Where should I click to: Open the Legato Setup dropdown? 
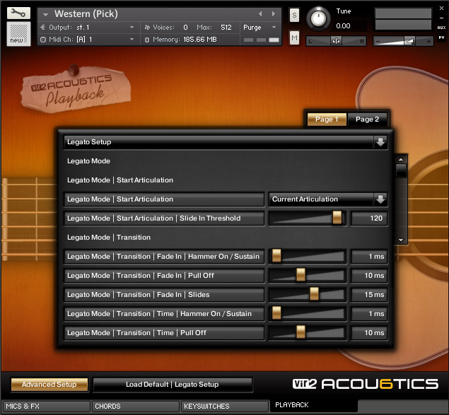point(380,141)
